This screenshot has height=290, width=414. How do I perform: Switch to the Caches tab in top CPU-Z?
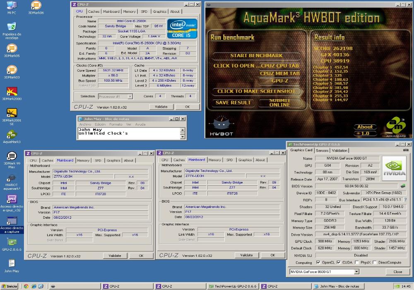point(94,12)
